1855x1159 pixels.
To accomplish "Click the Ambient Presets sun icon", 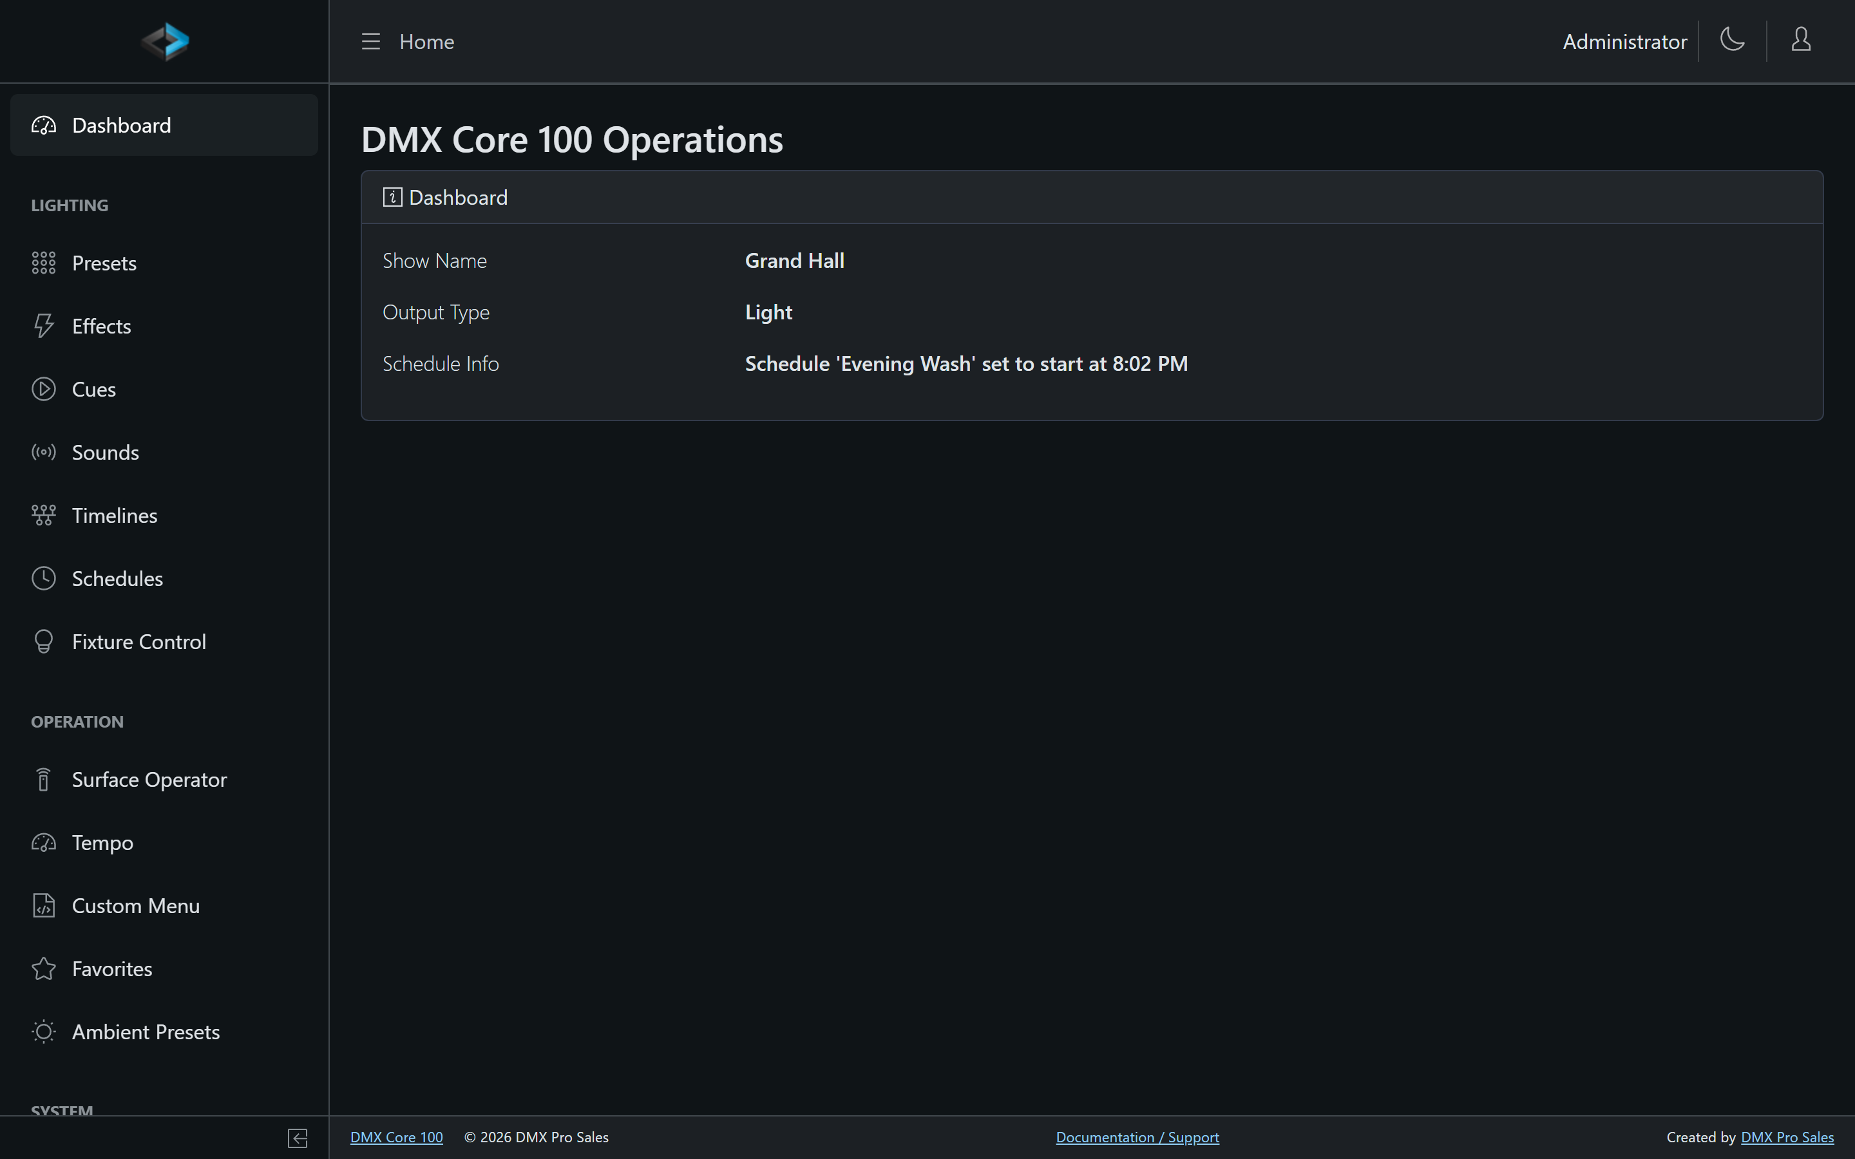I will point(44,1032).
